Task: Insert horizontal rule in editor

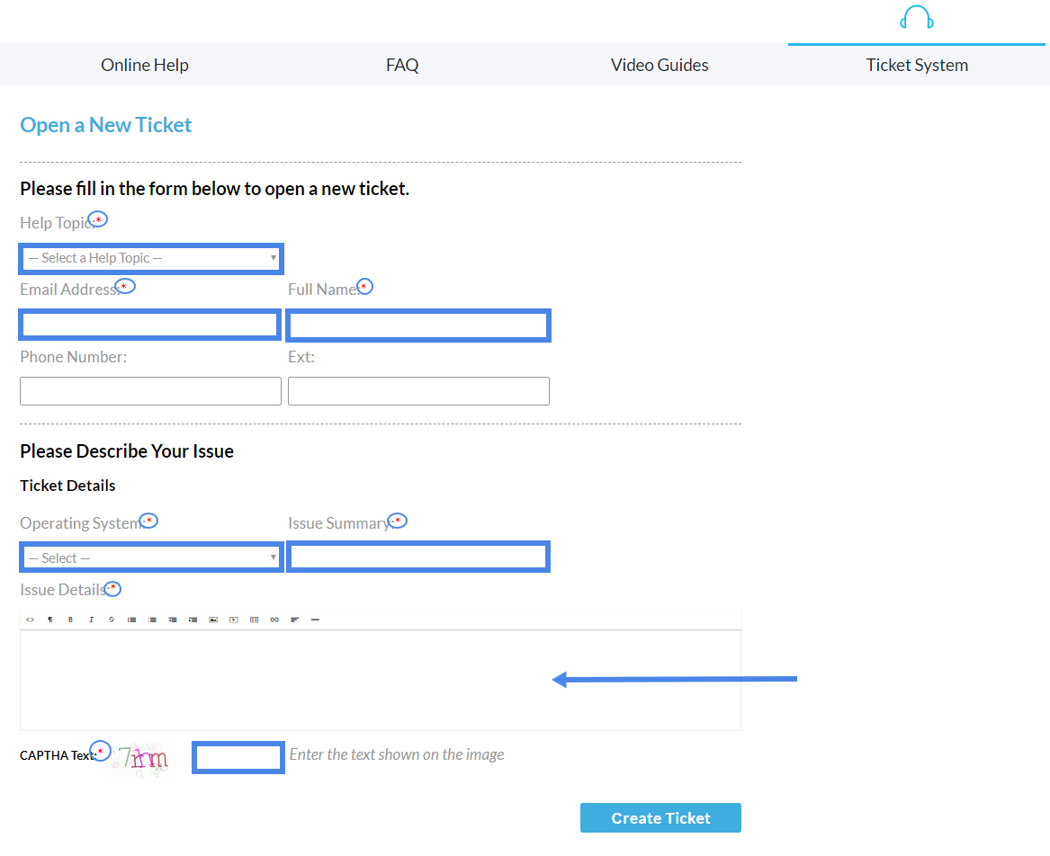Action: [x=315, y=620]
